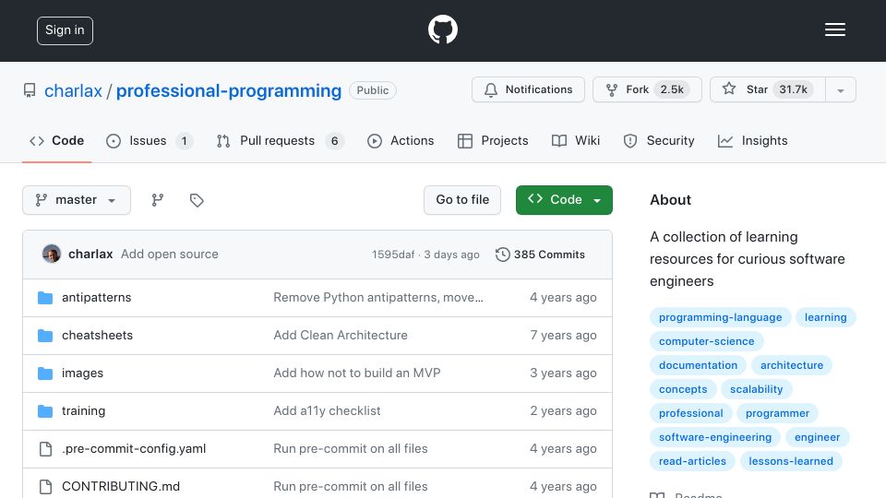Image resolution: width=886 pixels, height=498 pixels.
Task: Open the green Code dropdown
Action: click(x=564, y=200)
